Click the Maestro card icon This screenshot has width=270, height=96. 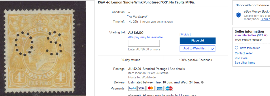tap(169, 88)
